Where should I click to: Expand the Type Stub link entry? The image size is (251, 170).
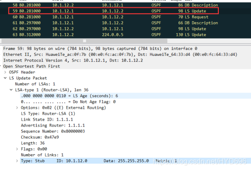pos(17,161)
